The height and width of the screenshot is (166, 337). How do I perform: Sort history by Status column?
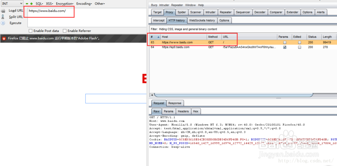[314, 37]
